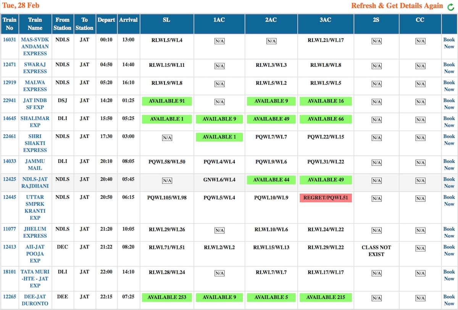Click RLWL5/WL4 sleeper status for train 16031

click(167, 40)
